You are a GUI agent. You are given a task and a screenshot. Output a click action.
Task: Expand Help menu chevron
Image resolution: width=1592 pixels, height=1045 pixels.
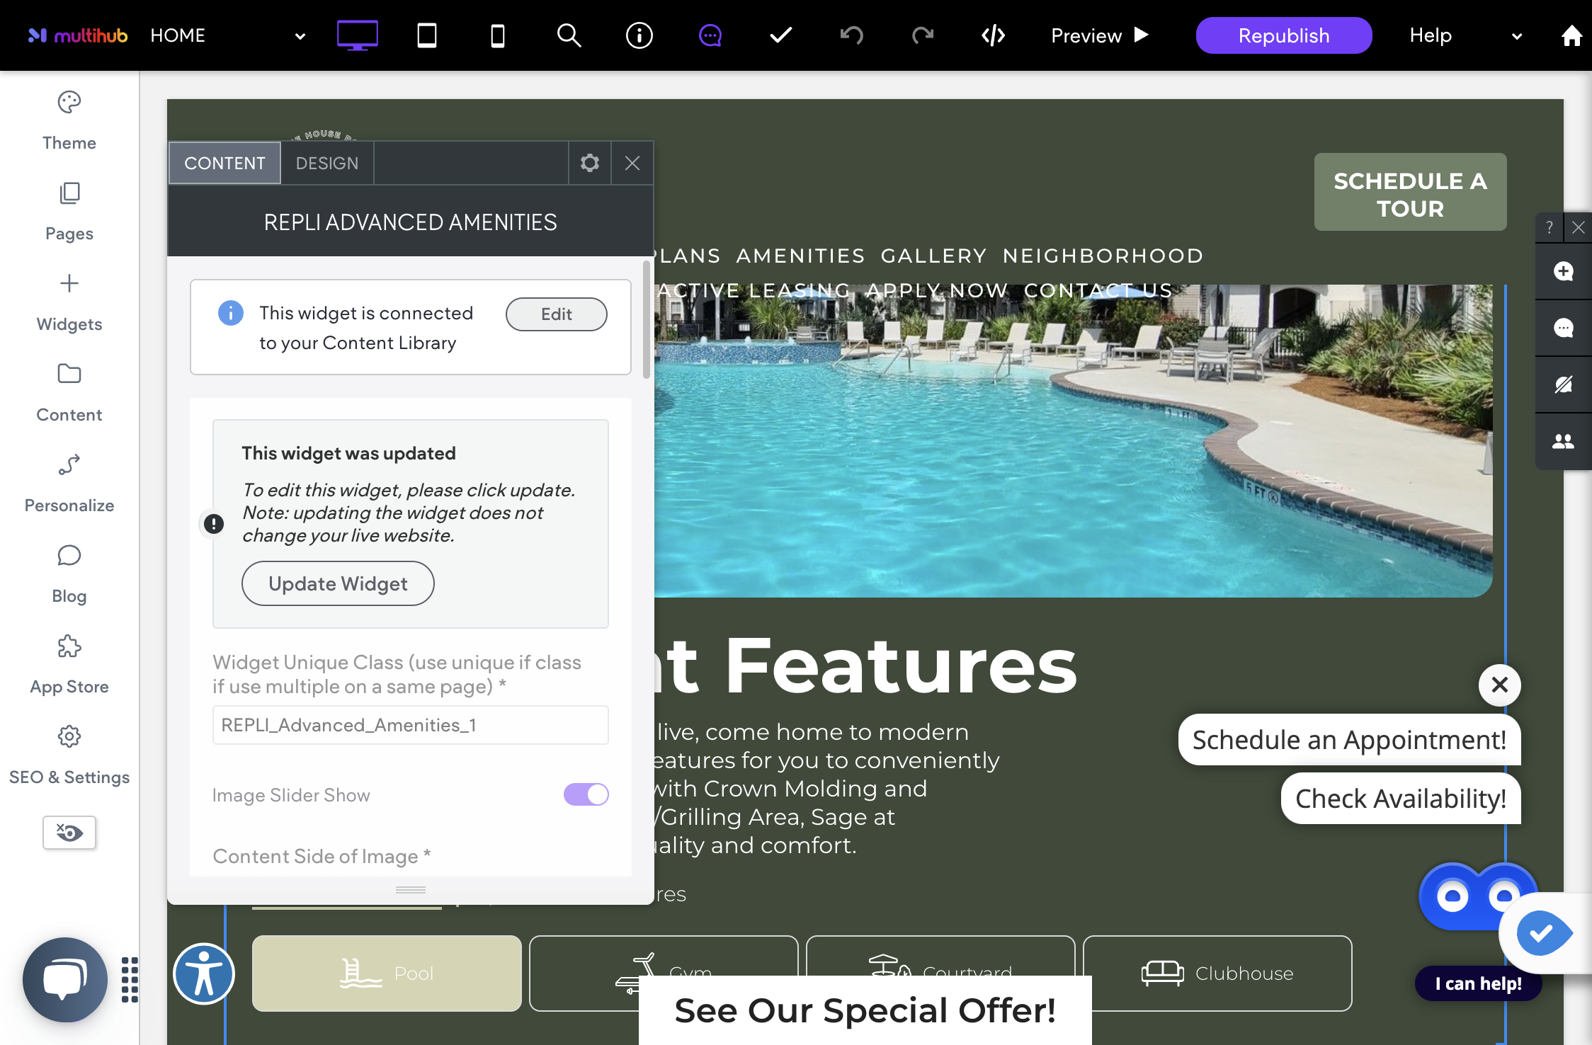pyautogui.click(x=1517, y=36)
